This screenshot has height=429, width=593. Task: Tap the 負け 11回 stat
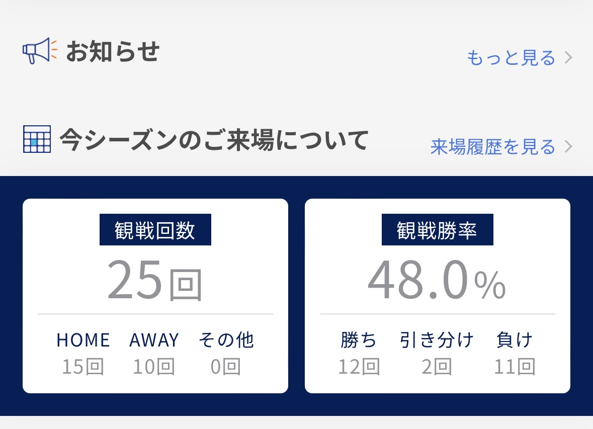[514, 354]
